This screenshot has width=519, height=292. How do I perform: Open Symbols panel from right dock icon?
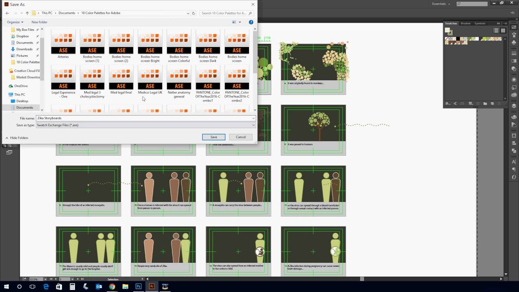514,42
